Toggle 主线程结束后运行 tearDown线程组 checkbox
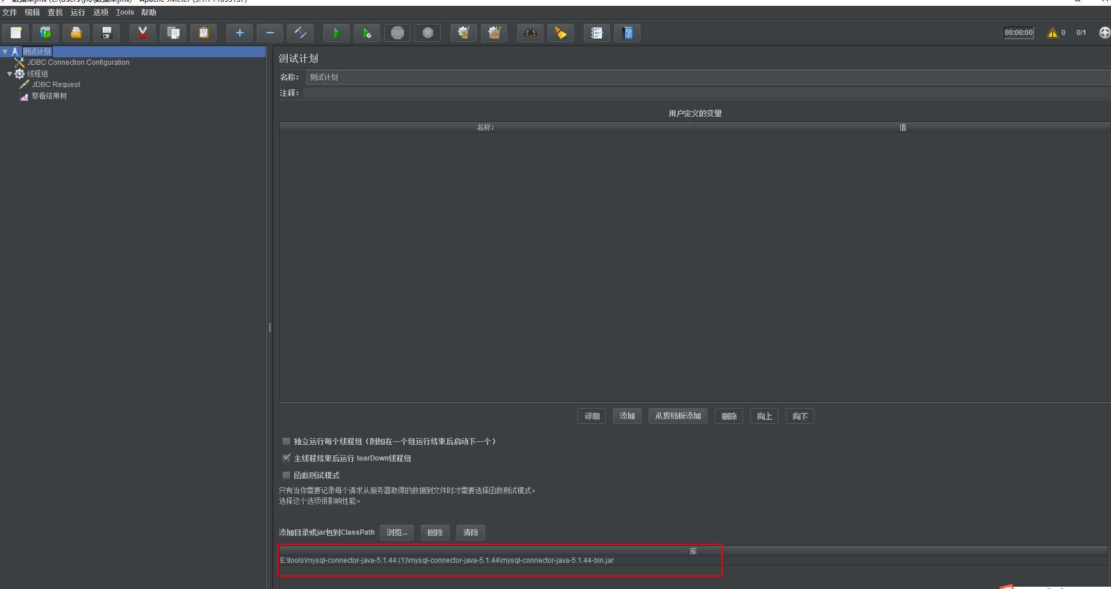The image size is (1111, 589). [x=286, y=458]
